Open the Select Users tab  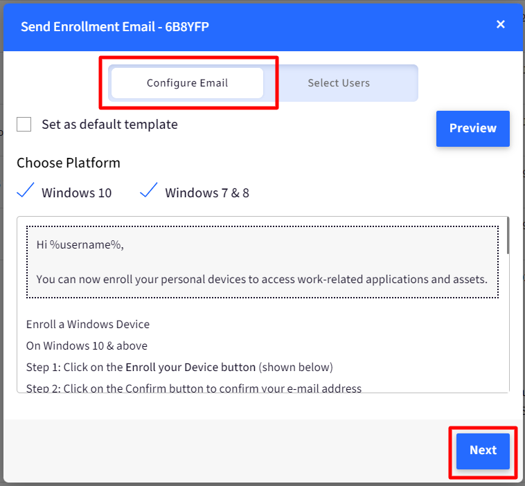[339, 83]
